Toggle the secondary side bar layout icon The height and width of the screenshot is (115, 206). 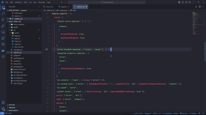pos(186,2)
